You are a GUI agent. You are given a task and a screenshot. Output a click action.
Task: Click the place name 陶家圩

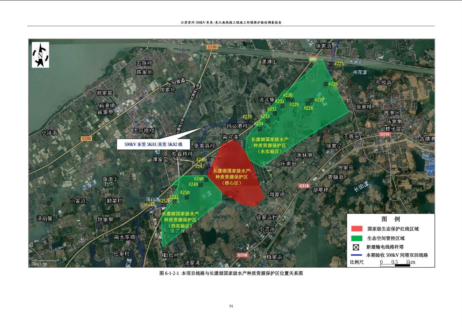167,90
